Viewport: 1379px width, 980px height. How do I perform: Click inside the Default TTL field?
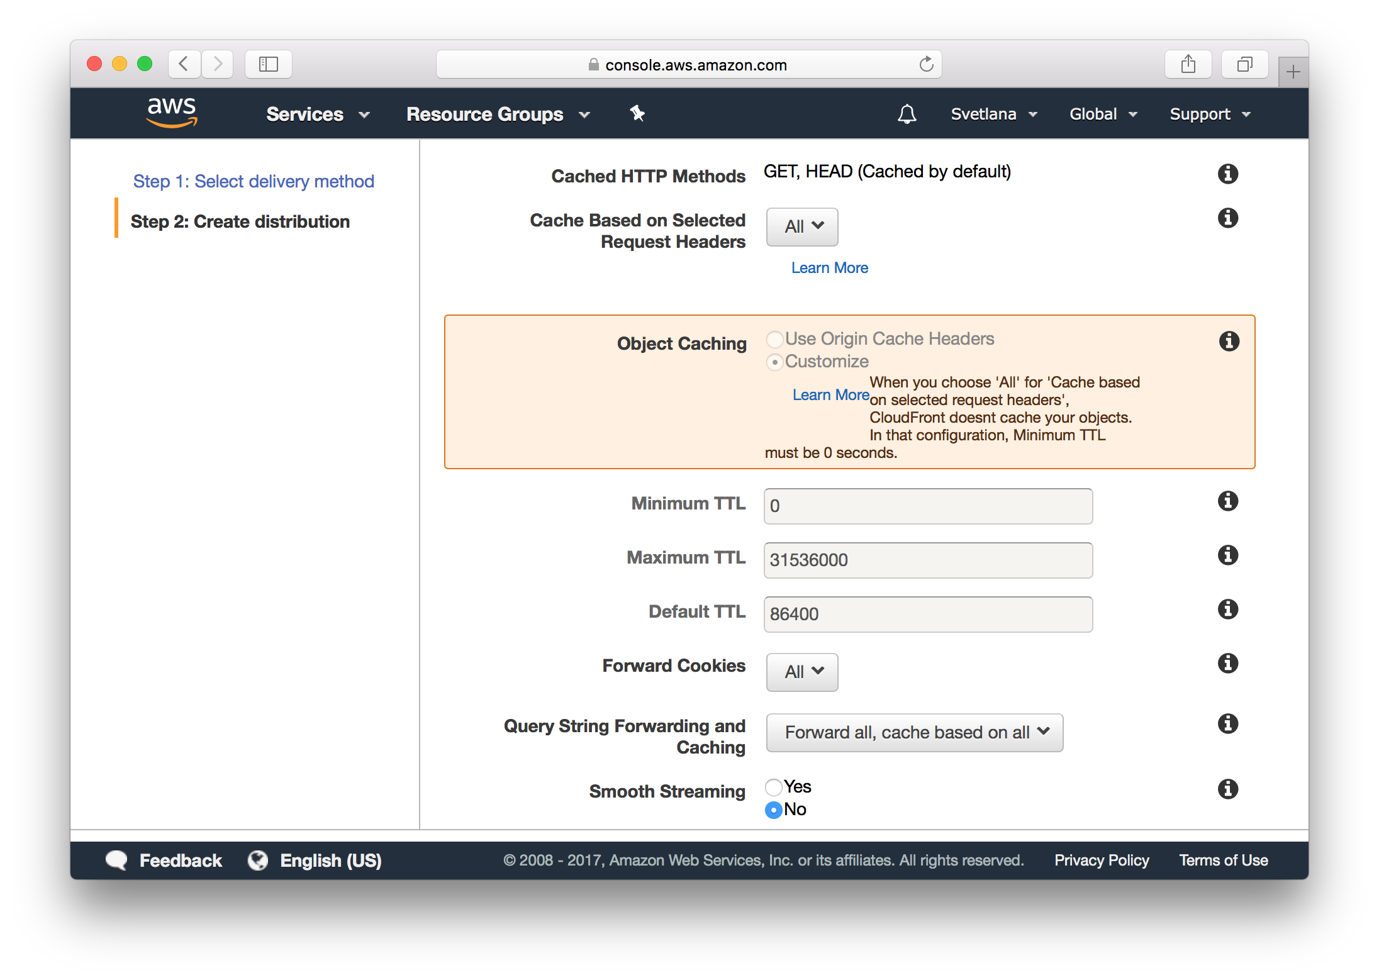pyautogui.click(x=927, y=615)
